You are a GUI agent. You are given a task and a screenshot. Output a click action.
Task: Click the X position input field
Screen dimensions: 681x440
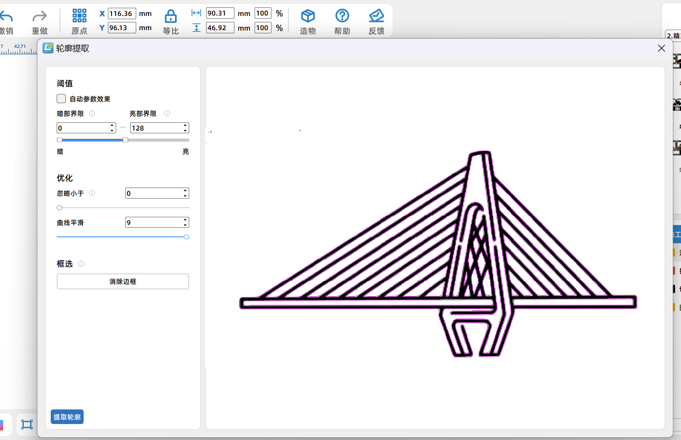[x=122, y=14]
